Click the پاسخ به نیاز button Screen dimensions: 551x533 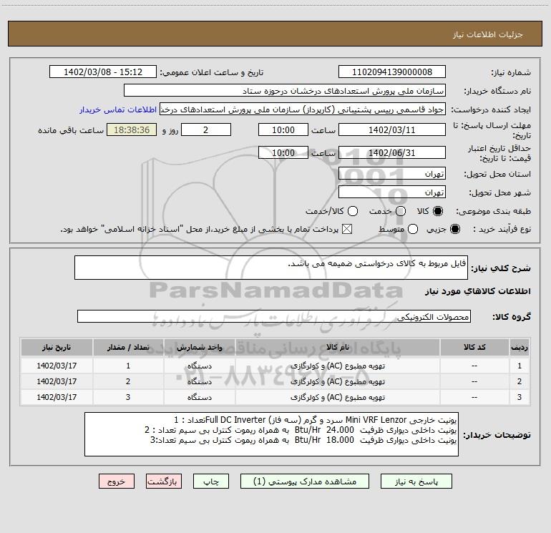(x=416, y=481)
